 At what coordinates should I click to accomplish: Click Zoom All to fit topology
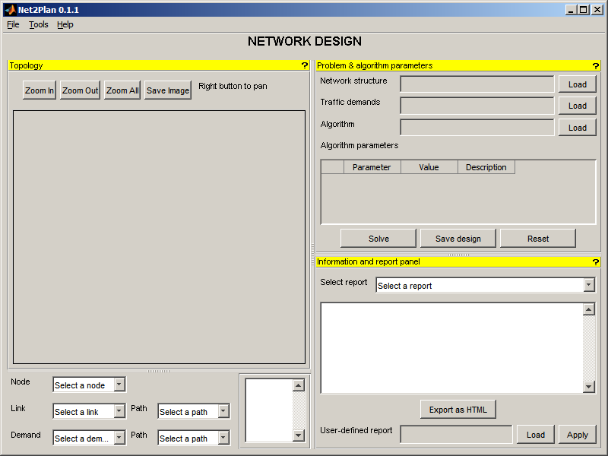click(x=122, y=90)
